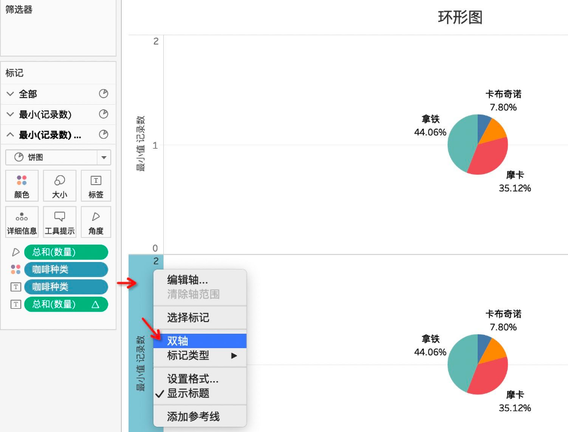Click the 总和(数量) angle pill

click(65, 252)
